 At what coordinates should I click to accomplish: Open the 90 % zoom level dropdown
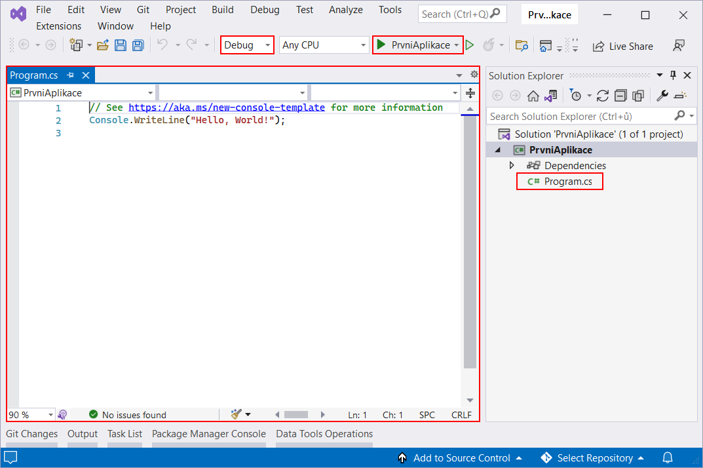[x=31, y=415]
